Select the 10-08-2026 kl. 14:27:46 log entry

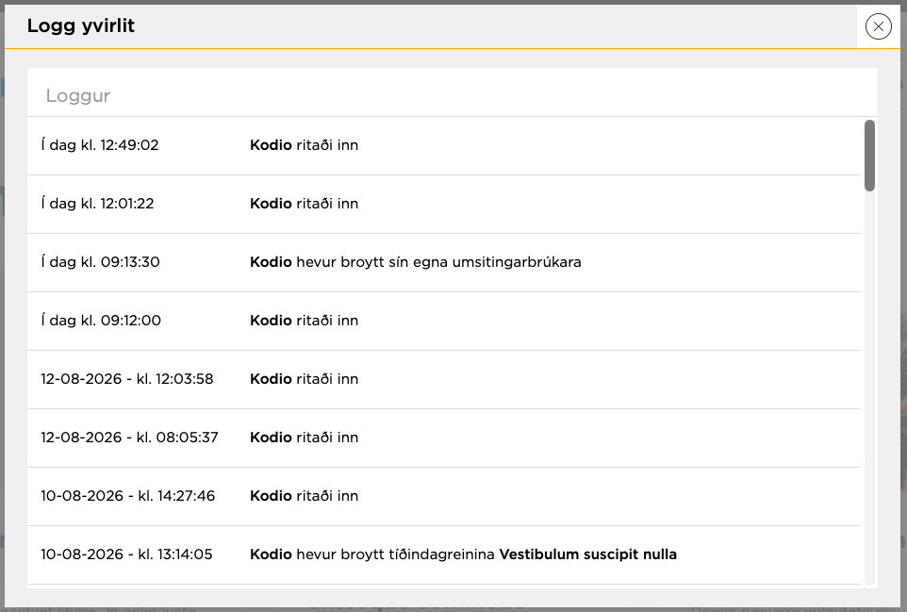tap(444, 496)
